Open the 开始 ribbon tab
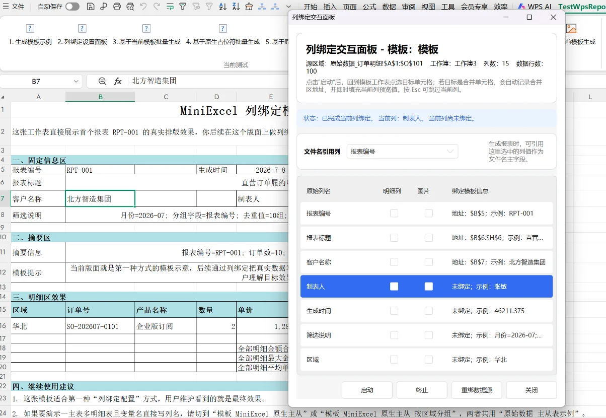606x418 pixels. 311,7
